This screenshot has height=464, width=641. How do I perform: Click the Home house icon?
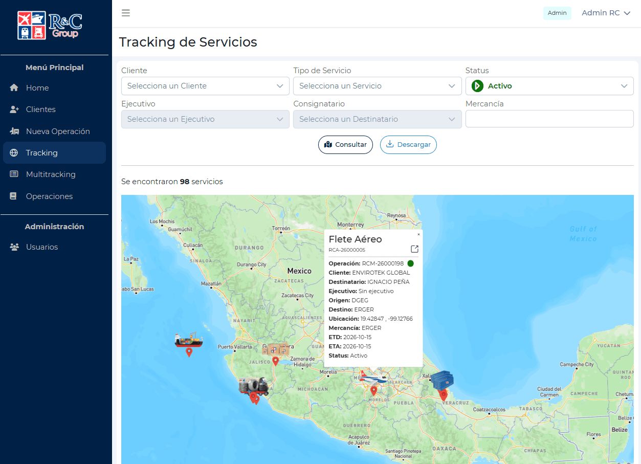14,88
